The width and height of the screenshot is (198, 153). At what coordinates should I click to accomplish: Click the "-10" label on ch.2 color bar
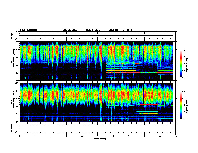tap(185, 119)
